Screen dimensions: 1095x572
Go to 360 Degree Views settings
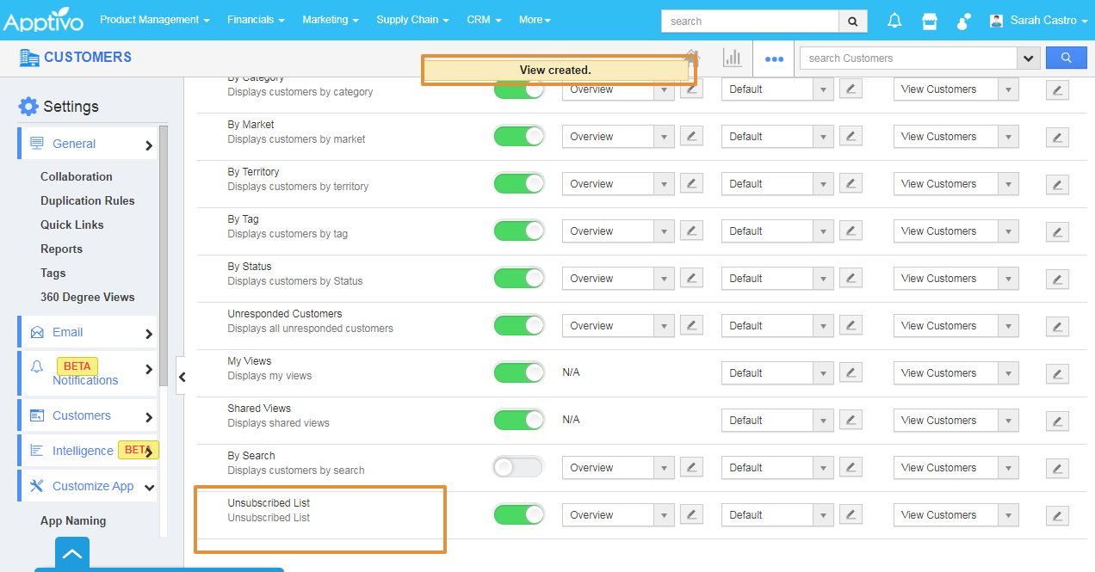click(88, 297)
